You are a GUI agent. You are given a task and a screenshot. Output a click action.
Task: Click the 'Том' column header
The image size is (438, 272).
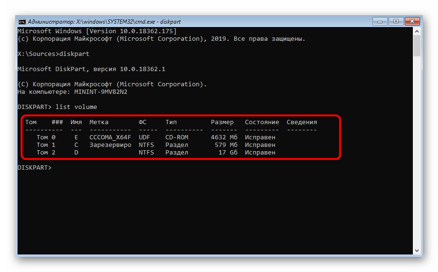(31, 122)
